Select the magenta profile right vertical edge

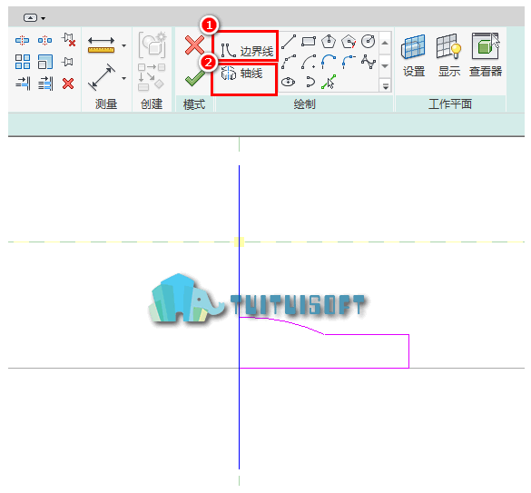pyautogui.click(x=409, y=351)
